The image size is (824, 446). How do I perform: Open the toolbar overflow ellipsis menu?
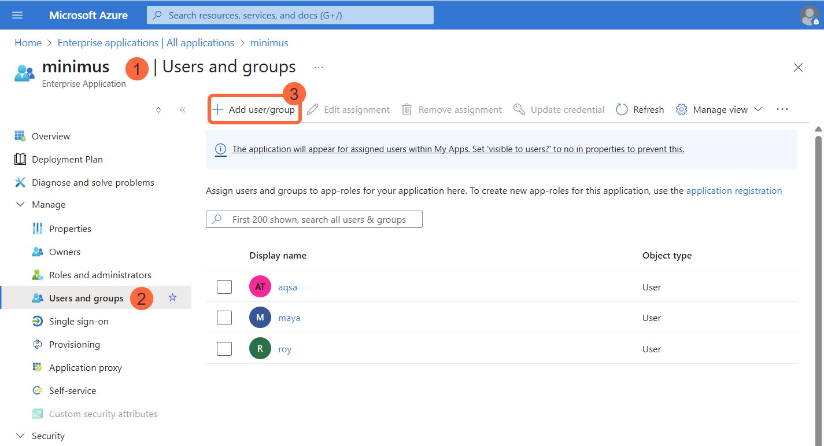click(x=782, y=109)
